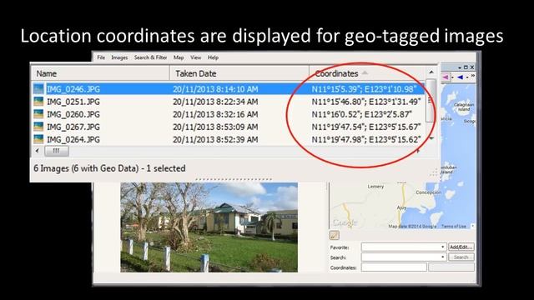This screenshot has width=534, height=300.
Task: Open the Map menu
Action: pos(179,57)
